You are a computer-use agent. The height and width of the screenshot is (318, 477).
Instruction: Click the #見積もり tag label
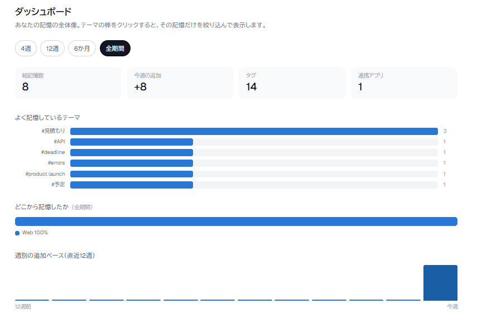click(x=53, y=131)
